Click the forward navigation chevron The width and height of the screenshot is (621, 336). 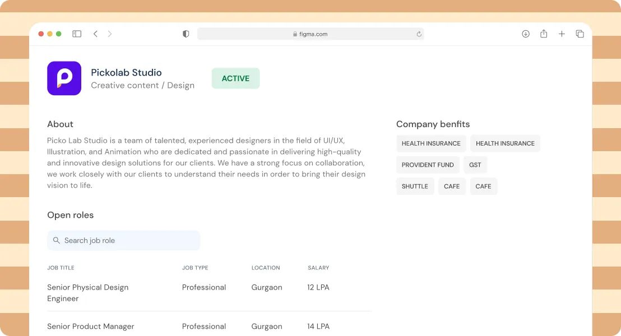pos(110,34)
